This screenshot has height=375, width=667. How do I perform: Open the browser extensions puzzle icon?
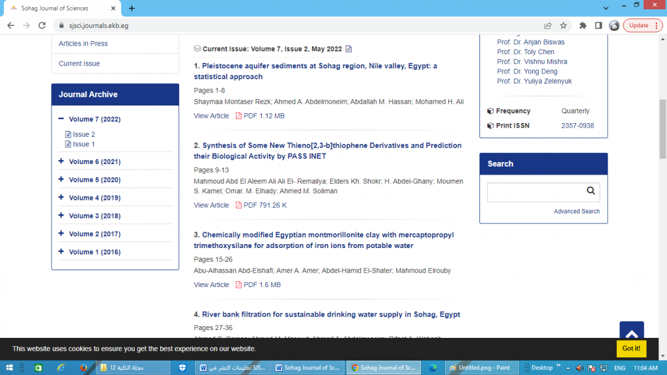(x=583, y=25)
